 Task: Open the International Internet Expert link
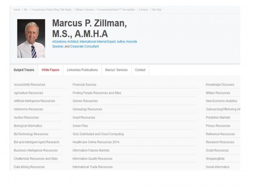[x=97, y=41]
